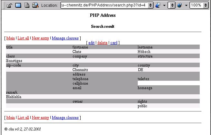The height and width of the screenshot is (135, 211).
Task: Click the red delete link
Action: (x=102, y=43)
